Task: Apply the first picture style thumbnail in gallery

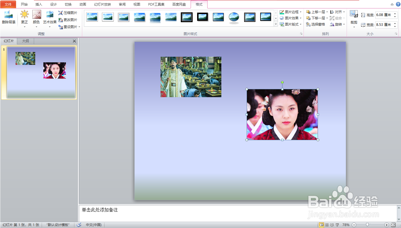Action: pos(92,17)
